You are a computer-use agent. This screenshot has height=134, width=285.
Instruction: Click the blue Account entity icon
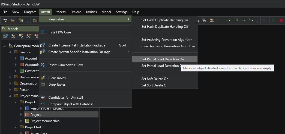pos(22,58)
